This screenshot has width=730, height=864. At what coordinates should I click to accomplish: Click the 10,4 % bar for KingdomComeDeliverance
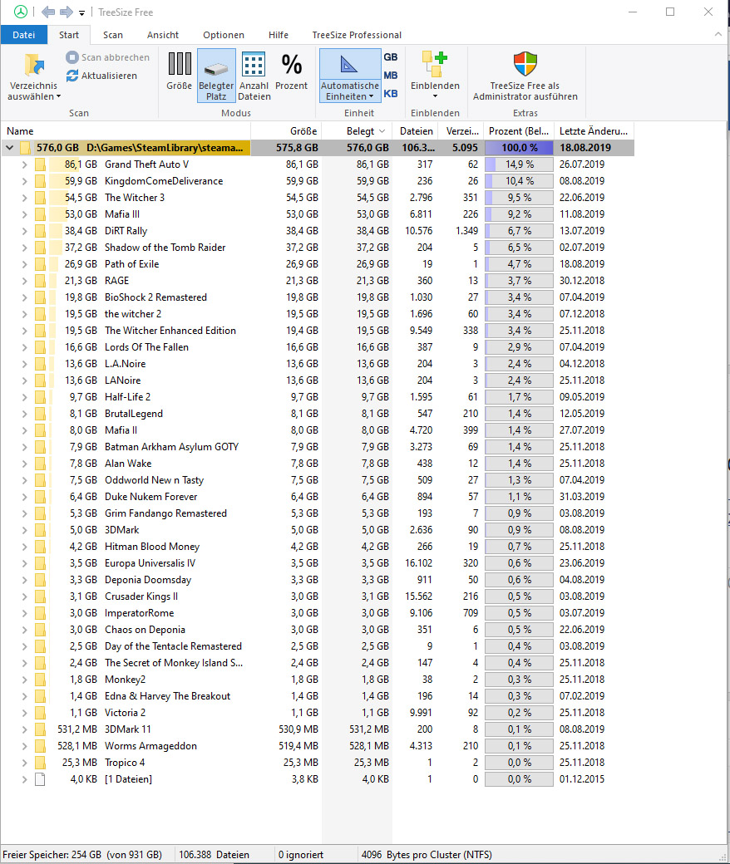519,181
